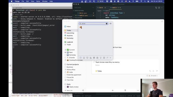The image size is (173, 97).
Task: Split the VS Code editor right
Action: point(159,8)
